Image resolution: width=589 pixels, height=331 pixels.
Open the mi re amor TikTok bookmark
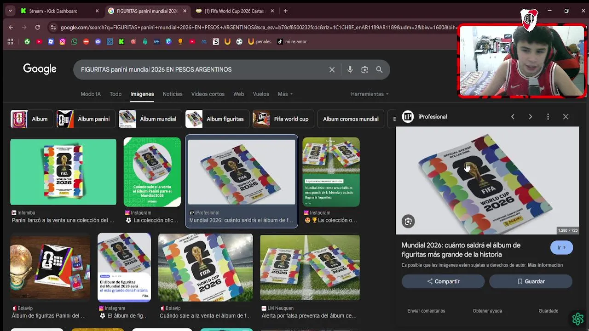[292, 41]
